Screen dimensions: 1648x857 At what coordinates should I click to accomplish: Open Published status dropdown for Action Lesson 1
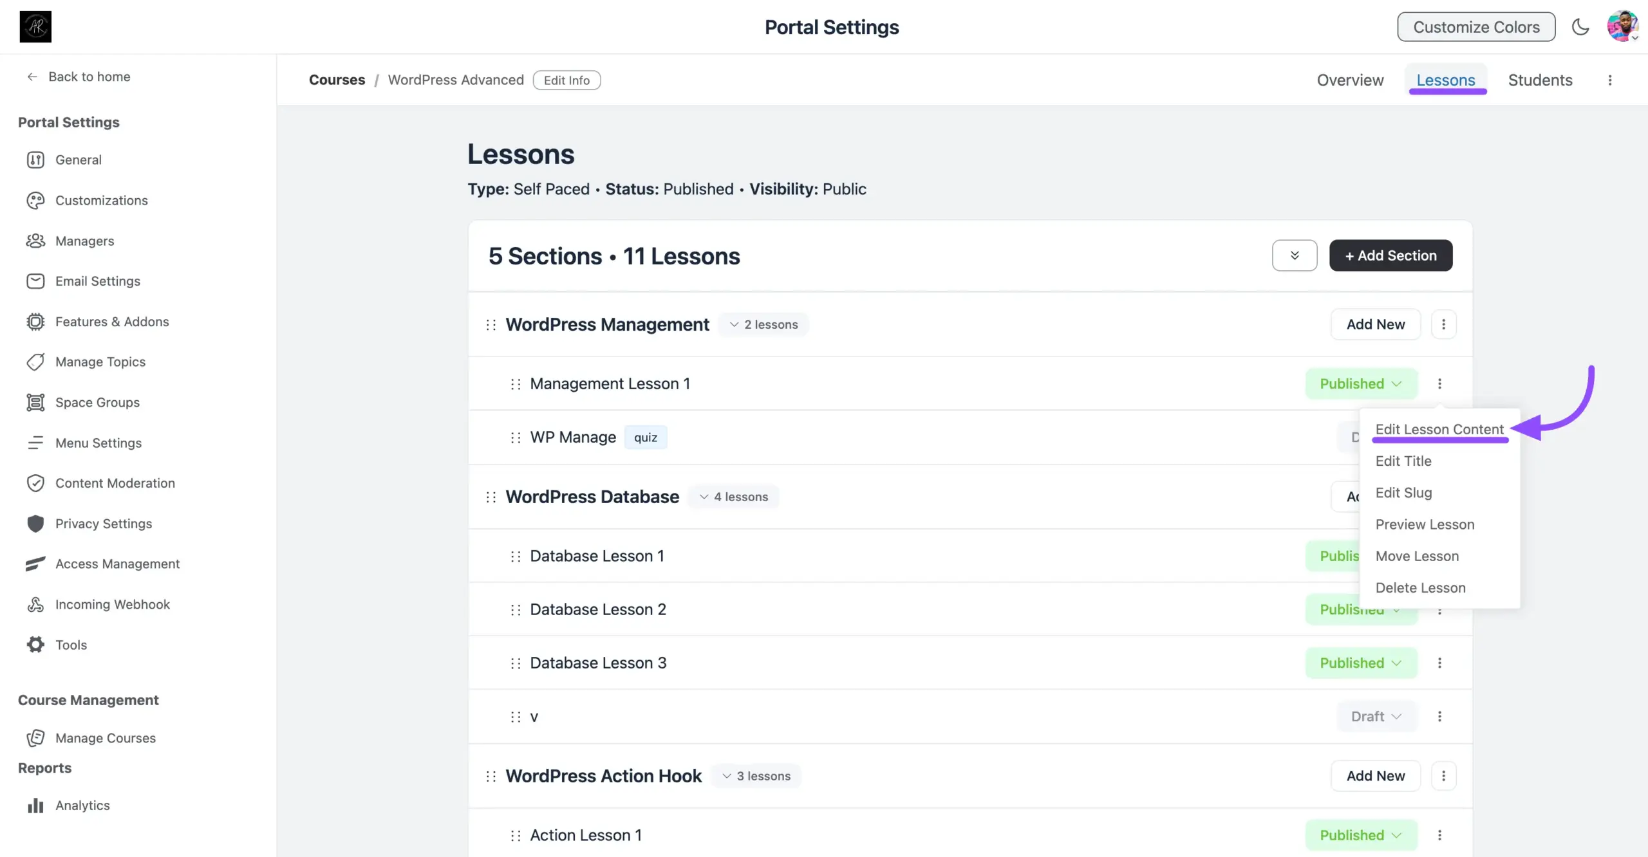coord(1361,835)
